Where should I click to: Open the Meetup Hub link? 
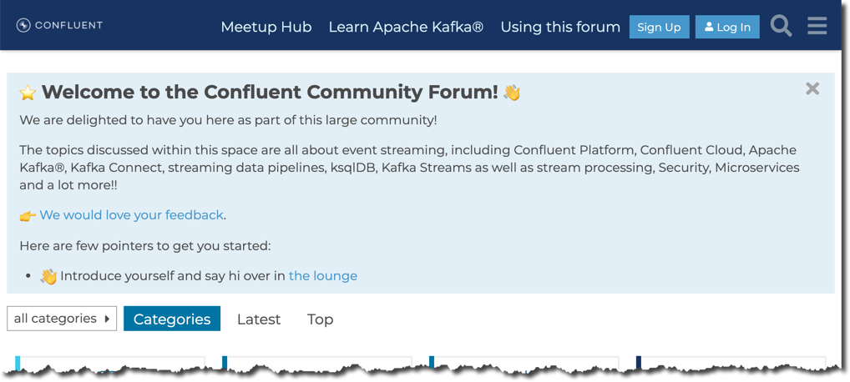point(266,27)
